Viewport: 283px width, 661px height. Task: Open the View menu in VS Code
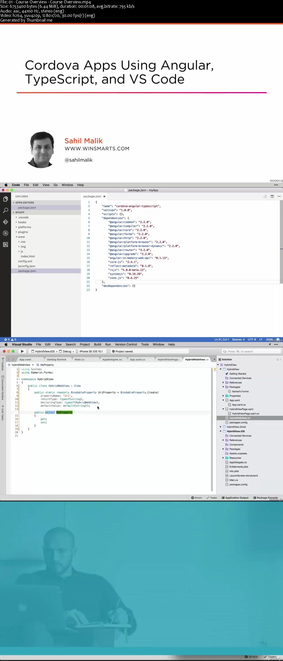click(x=46, y=185)
